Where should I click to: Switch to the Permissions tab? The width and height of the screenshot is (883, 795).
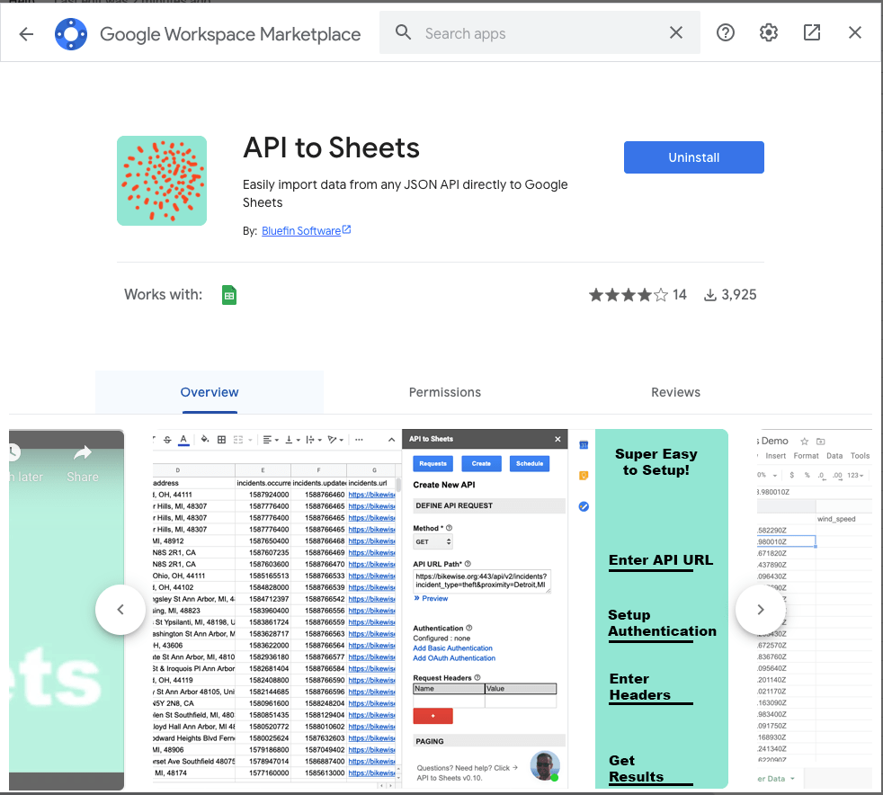(x=445, y=392)
